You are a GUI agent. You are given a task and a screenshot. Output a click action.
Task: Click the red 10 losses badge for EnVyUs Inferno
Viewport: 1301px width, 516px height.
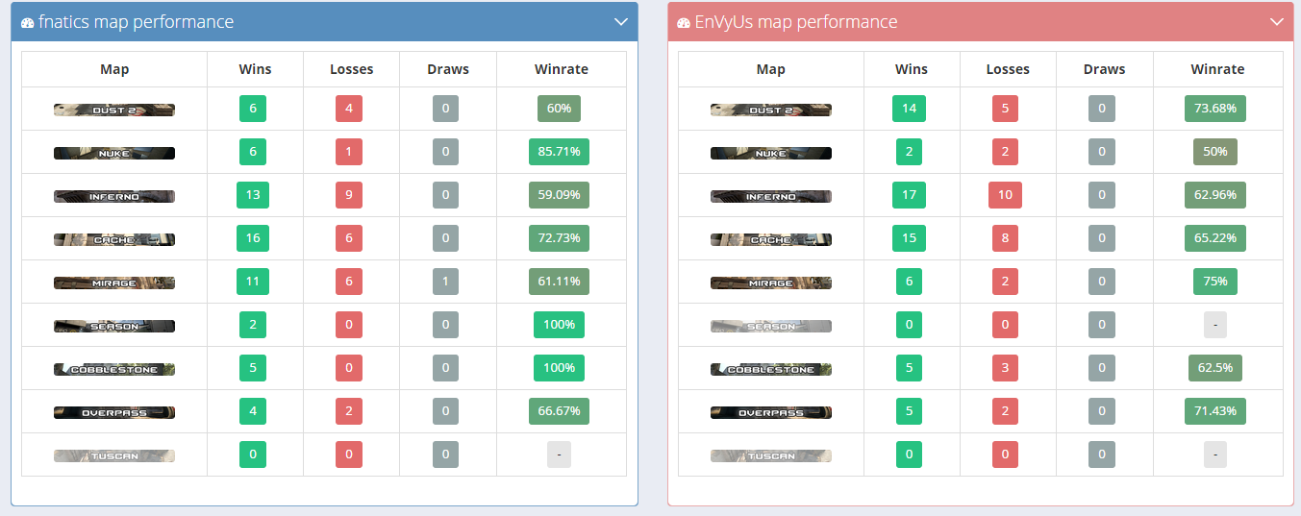[1005, 195]
